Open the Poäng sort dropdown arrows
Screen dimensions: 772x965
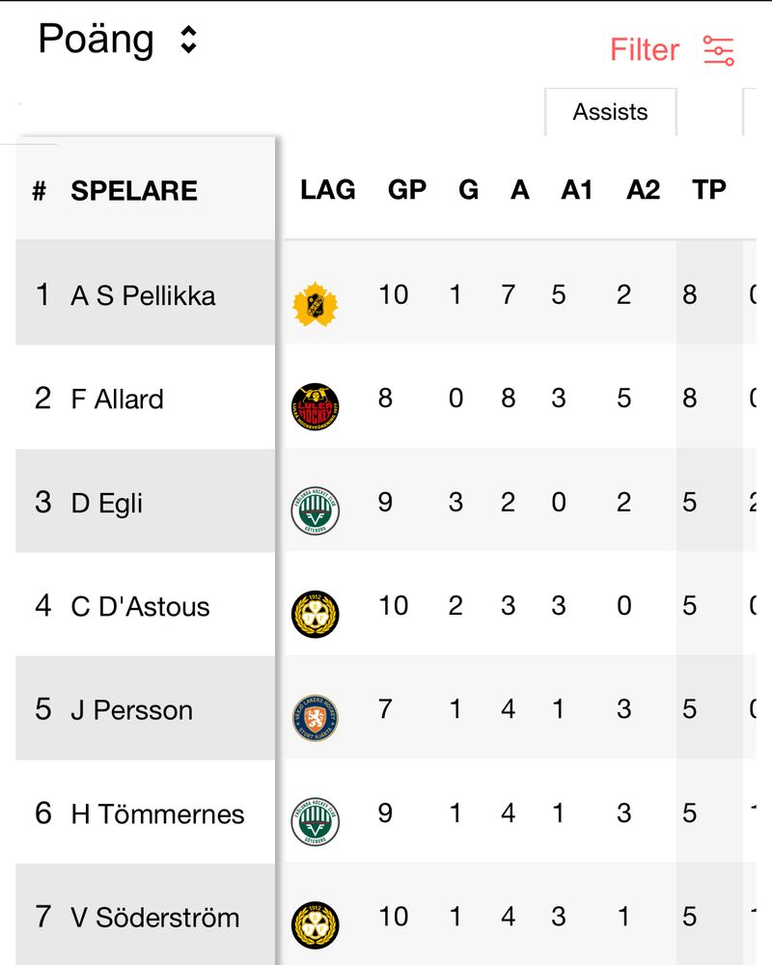[188, 40]
